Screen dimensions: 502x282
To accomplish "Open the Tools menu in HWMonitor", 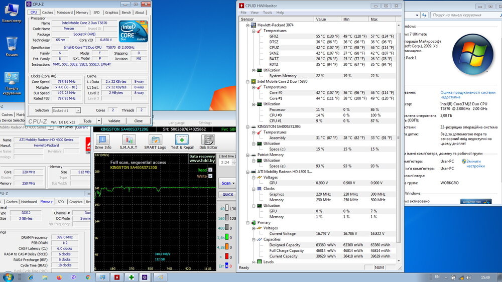I will click(x=268, y=13).
